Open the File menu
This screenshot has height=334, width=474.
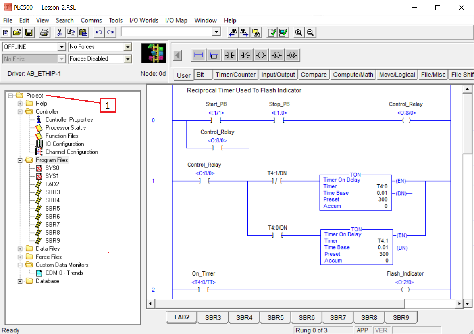click(x=8, y=20)
